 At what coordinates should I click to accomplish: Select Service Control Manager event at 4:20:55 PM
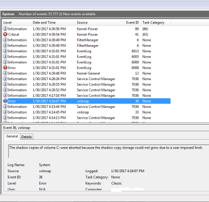[86, 84]
